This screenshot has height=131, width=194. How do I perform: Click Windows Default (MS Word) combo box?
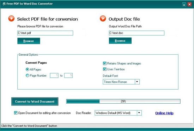tap(118, 113)
